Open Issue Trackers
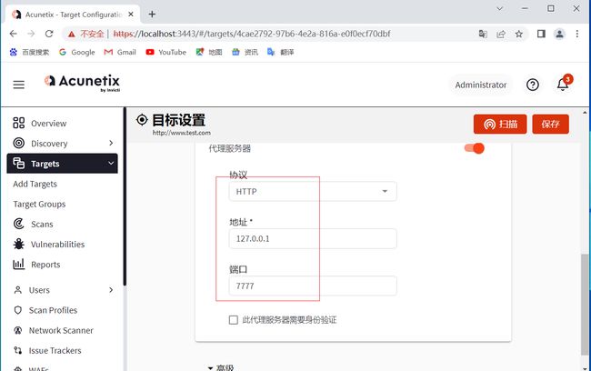The image size is (591, 371). 55,351
